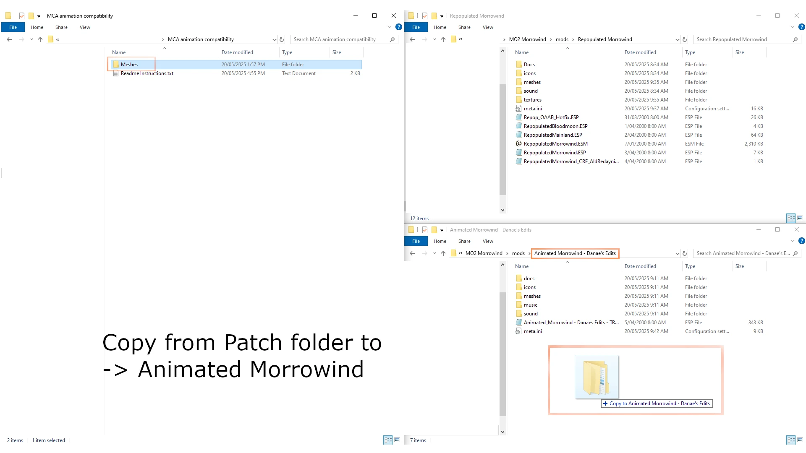806x453 pixels.
Task: Open View tab in Repopulated Morrowind window
Action: [x=488, y=27]
